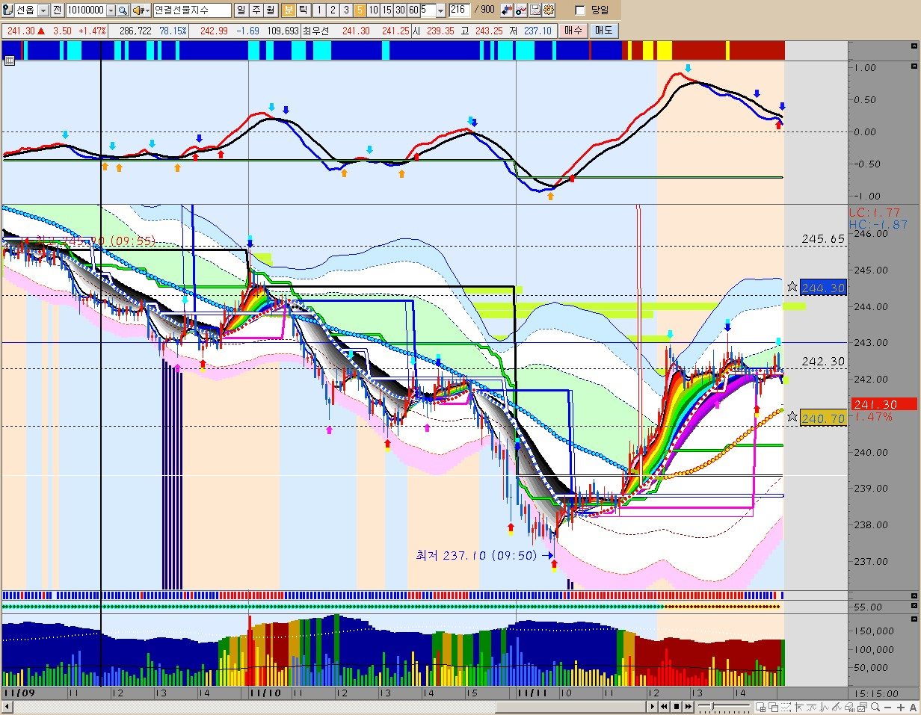Click the save chart floppy disk icon

pos(535,10)
